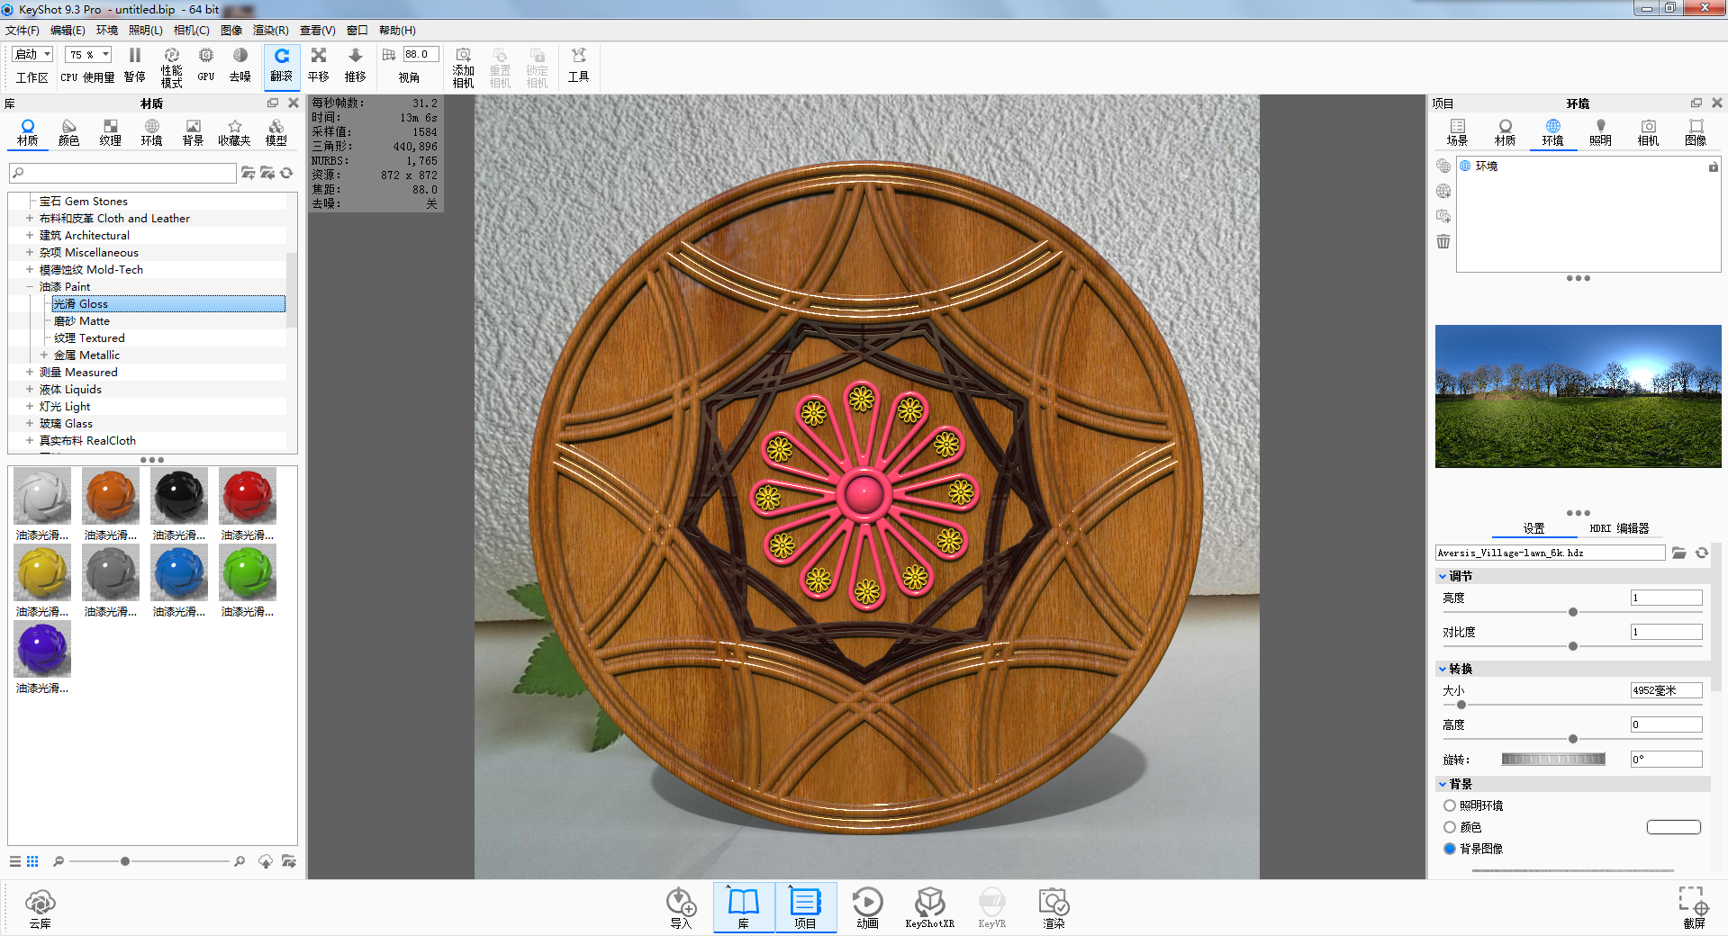Open the Edit menu
The image size is (1728, 936).
pos(68,31)
